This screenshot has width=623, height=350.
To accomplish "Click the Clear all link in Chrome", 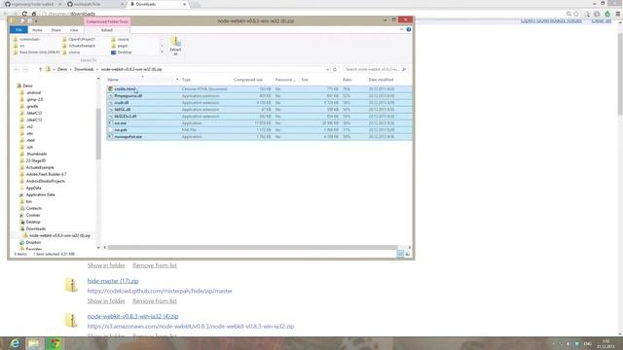I will pos(602,20).
